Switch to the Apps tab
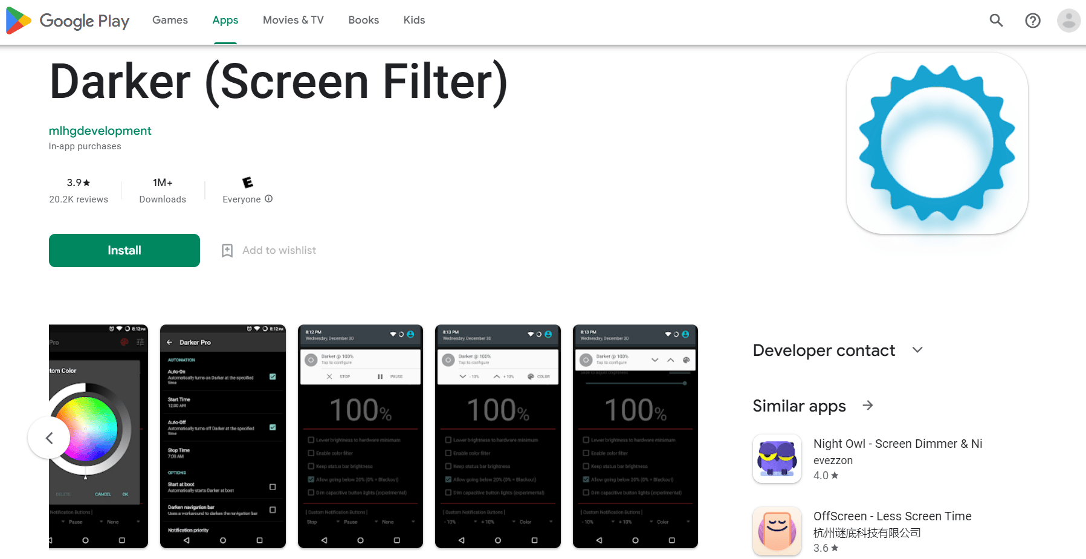The width and height of the screenshot is (1086, 559). (225, 20)
